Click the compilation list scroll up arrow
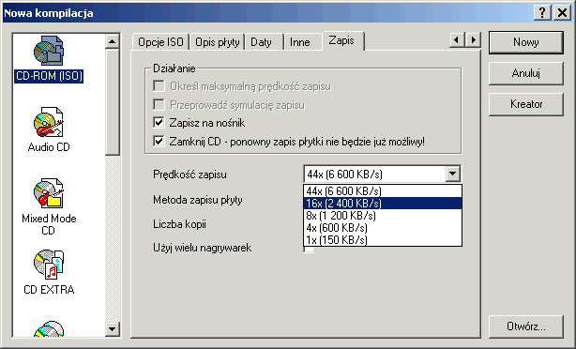 point(113,41)
